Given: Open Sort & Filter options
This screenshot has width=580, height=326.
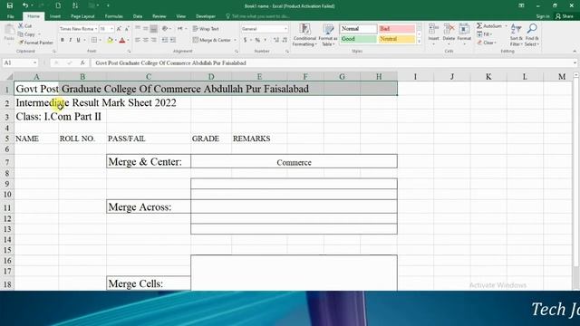Looking at the screenshot, I should 516,34.
